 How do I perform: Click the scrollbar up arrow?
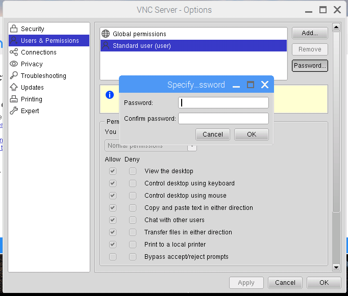pos(336,27)
